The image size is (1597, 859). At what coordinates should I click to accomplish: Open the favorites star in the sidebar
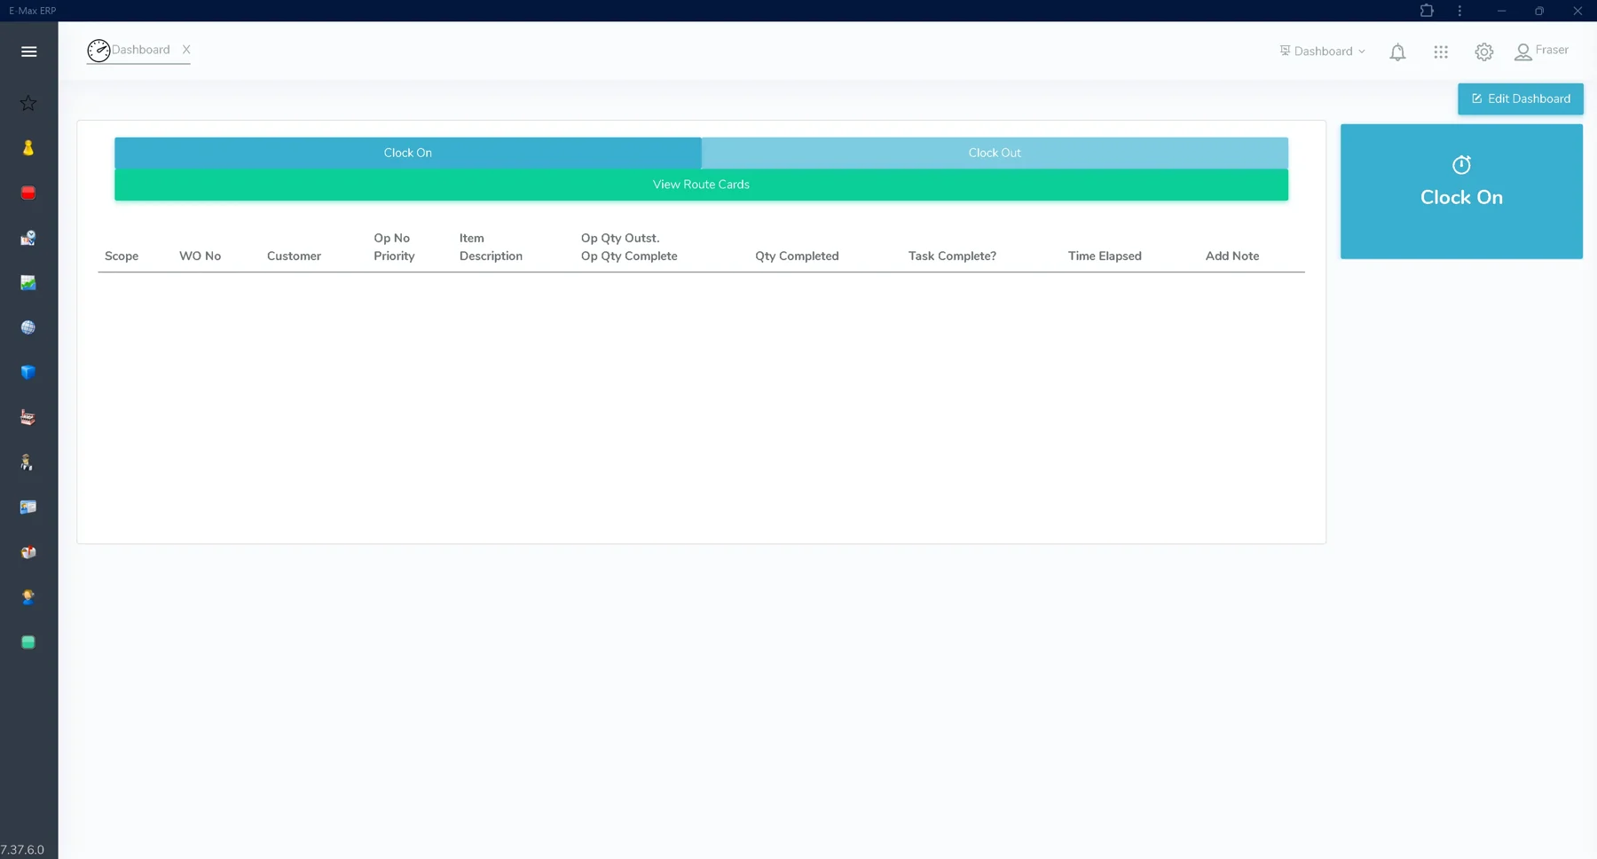[28, 103]
